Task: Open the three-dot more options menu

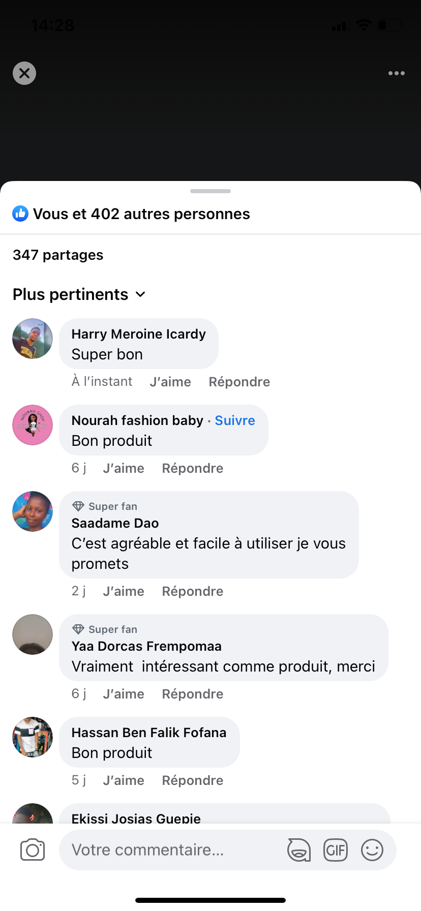Action: coord(396,73)
